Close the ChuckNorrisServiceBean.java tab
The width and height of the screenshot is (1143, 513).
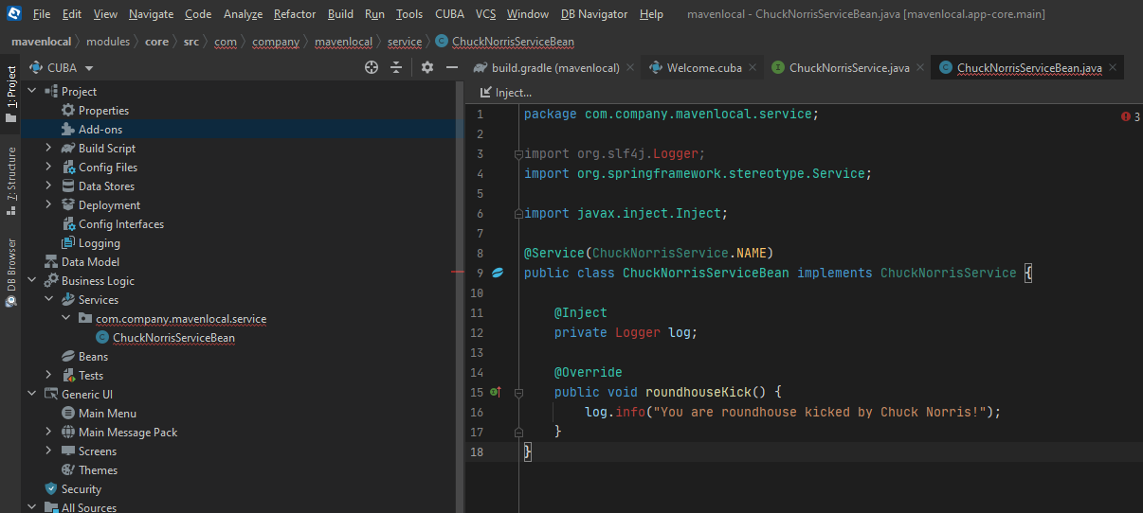coord(1115,68)
